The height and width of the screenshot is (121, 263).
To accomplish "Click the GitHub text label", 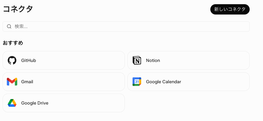I will click(29, 60).
